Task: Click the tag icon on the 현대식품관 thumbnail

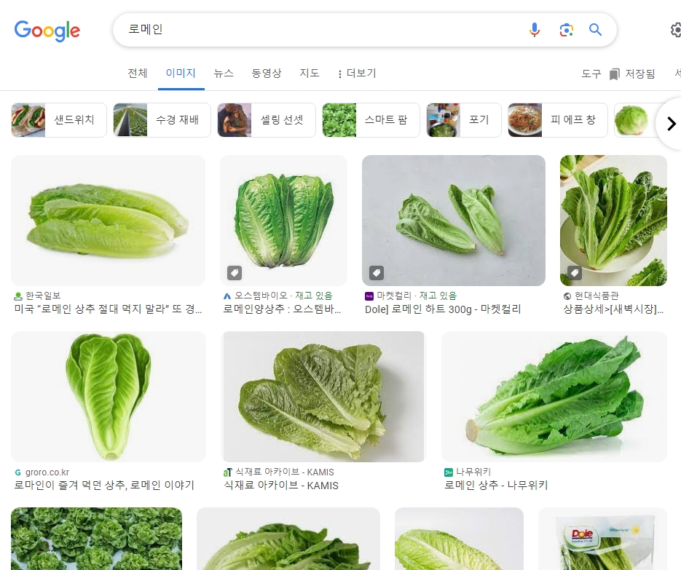Action: coord(575,272)
